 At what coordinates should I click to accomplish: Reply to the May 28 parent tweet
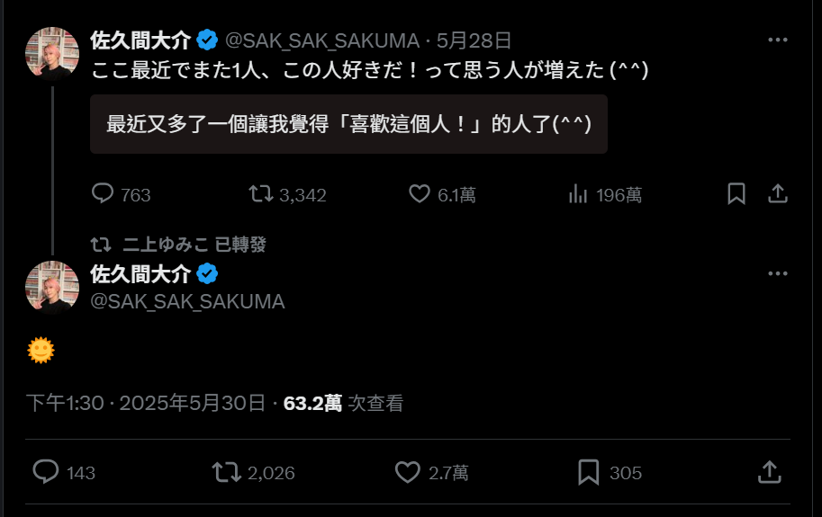pyautogui.click(x=104, y=194)
